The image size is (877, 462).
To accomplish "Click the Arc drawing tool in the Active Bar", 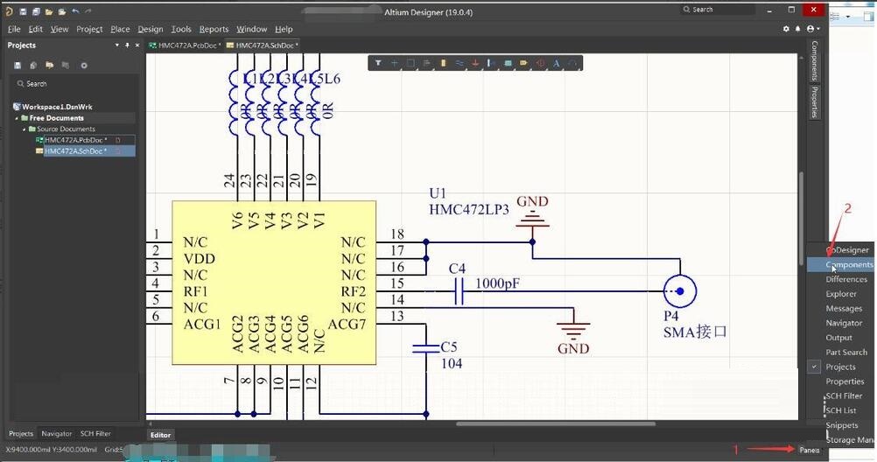I will point(572,63).
